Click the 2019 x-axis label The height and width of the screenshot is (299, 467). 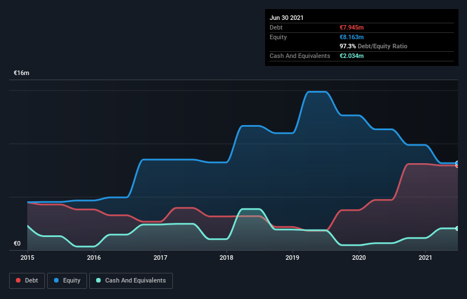coord(292,258)
